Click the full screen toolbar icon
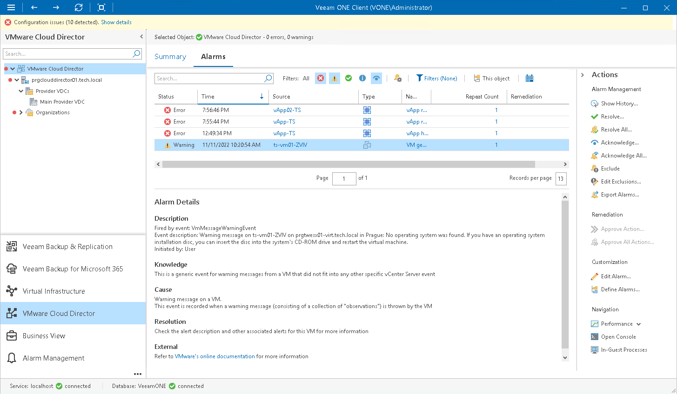 [x=101, y=7]
